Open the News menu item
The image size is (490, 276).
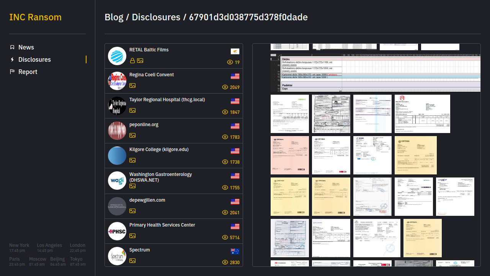pos(26,47)
